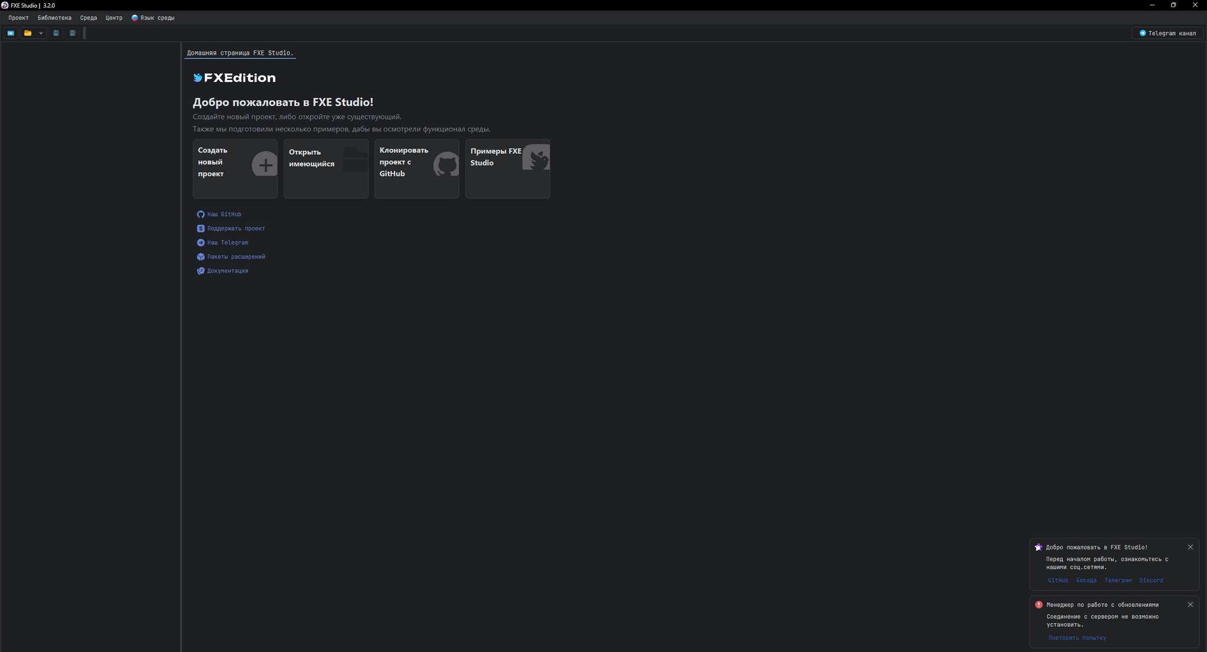Click the Беседа link in the notification

[1086, 580]
